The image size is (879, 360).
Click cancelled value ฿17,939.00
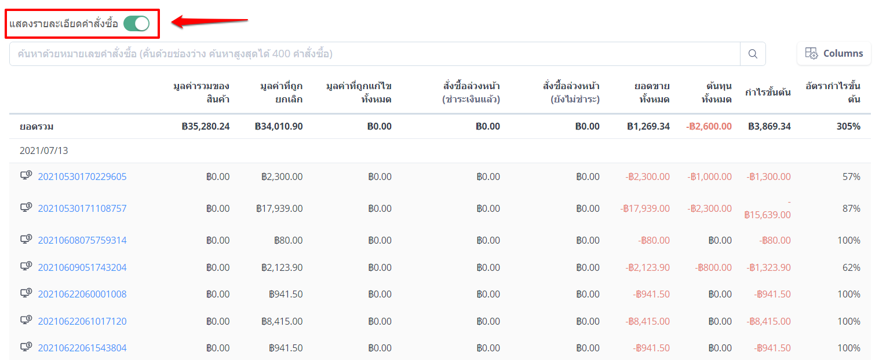[x=279, y=208]
